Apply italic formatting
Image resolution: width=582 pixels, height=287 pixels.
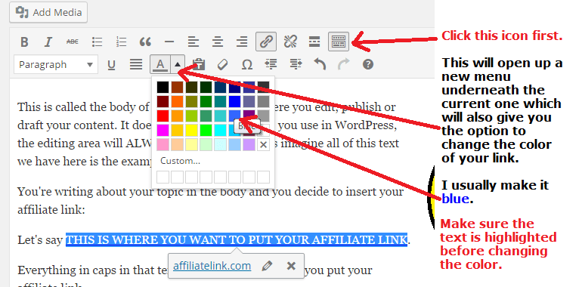[x=48, y=42]
